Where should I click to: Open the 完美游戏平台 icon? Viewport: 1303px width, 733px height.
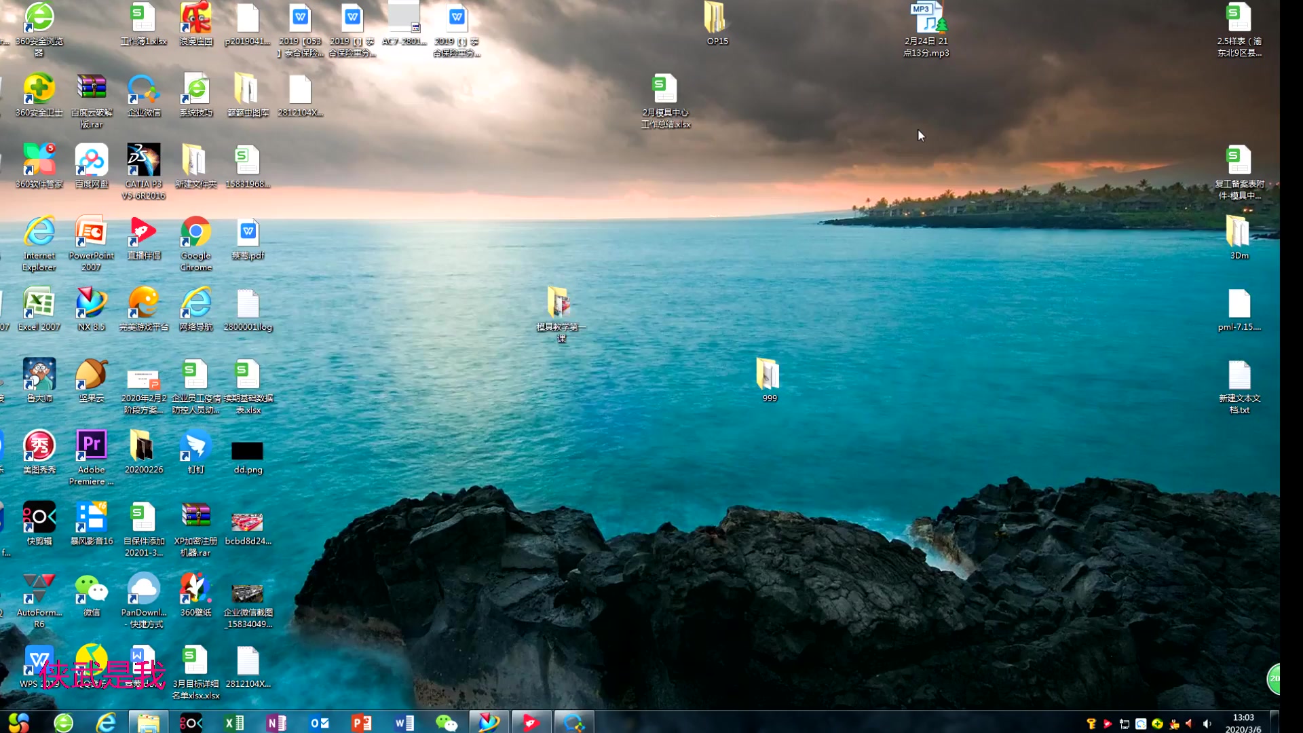pos(144,309)
